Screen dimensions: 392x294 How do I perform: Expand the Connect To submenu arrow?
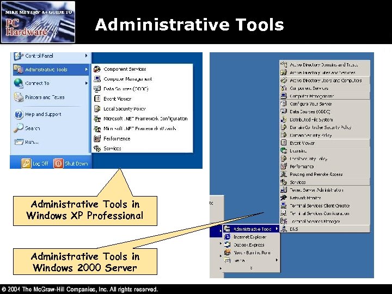[86, 83]
